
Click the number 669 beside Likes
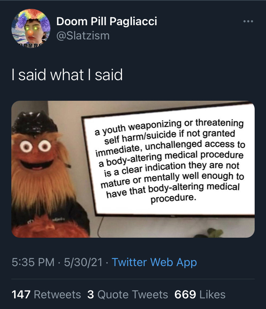(185, 294)
